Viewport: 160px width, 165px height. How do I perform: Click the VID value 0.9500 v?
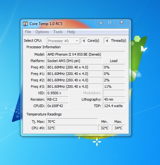click(58, 93)
